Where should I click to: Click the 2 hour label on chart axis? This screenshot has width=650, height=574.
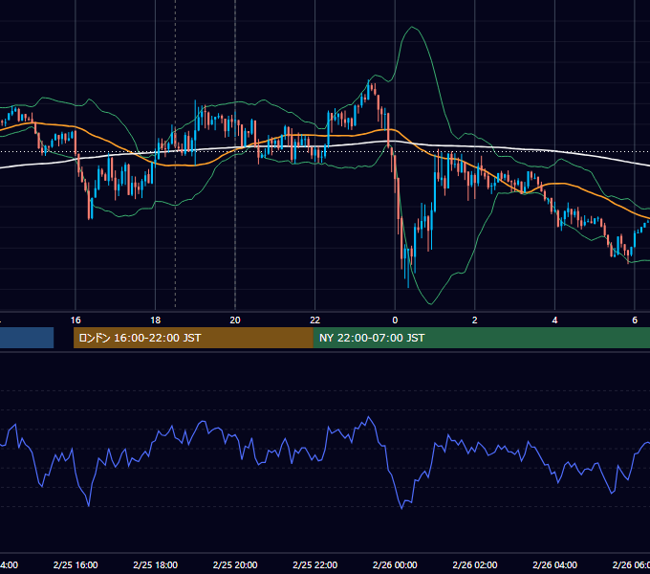(475, 320)
